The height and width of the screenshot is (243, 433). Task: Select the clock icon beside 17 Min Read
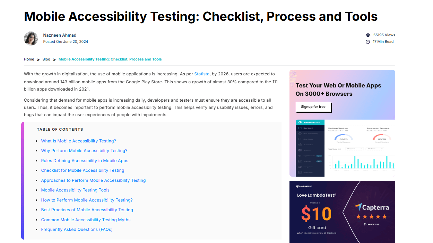pos(368,41)
